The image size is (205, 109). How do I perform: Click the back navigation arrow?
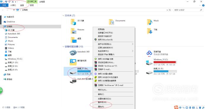coord(3,10)
